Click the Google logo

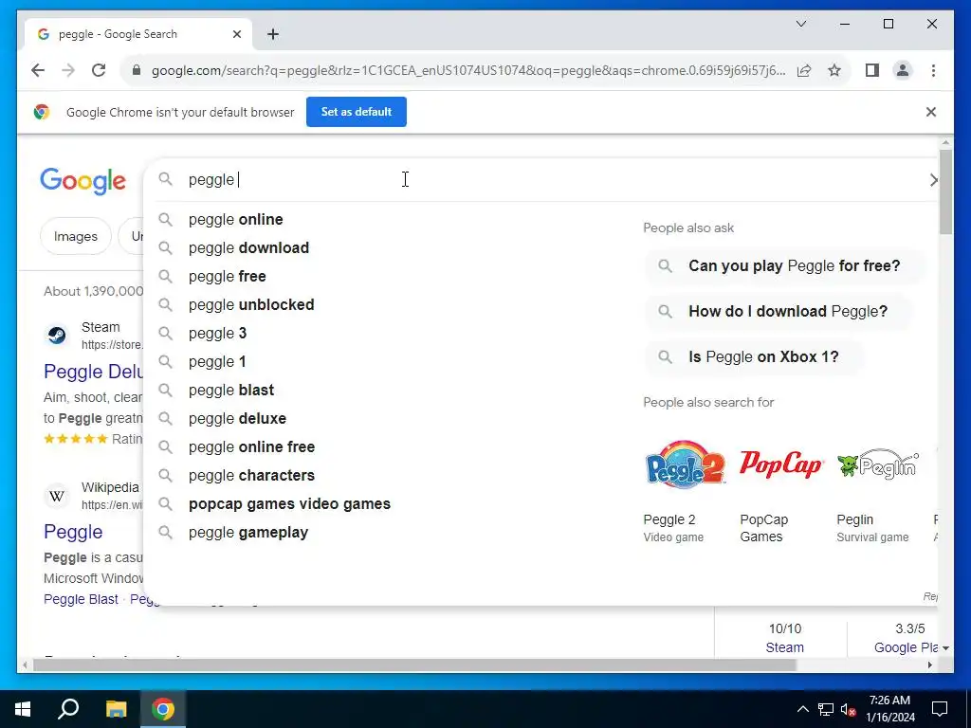[83, 181]
